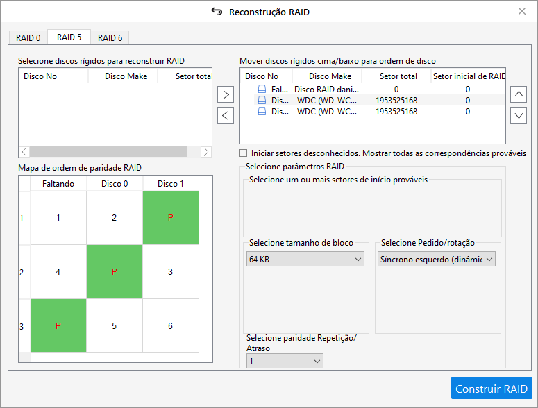Select the highlighted WDC (WD-WC... disk row
Image resolution: width=538 pixels, height=408 pixels.
pos(373,100)
